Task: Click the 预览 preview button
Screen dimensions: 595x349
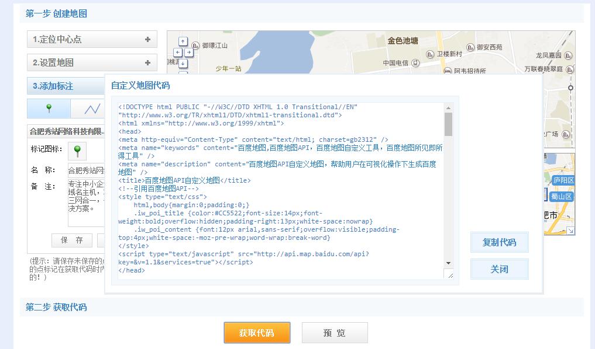Action: pos(335,333)
